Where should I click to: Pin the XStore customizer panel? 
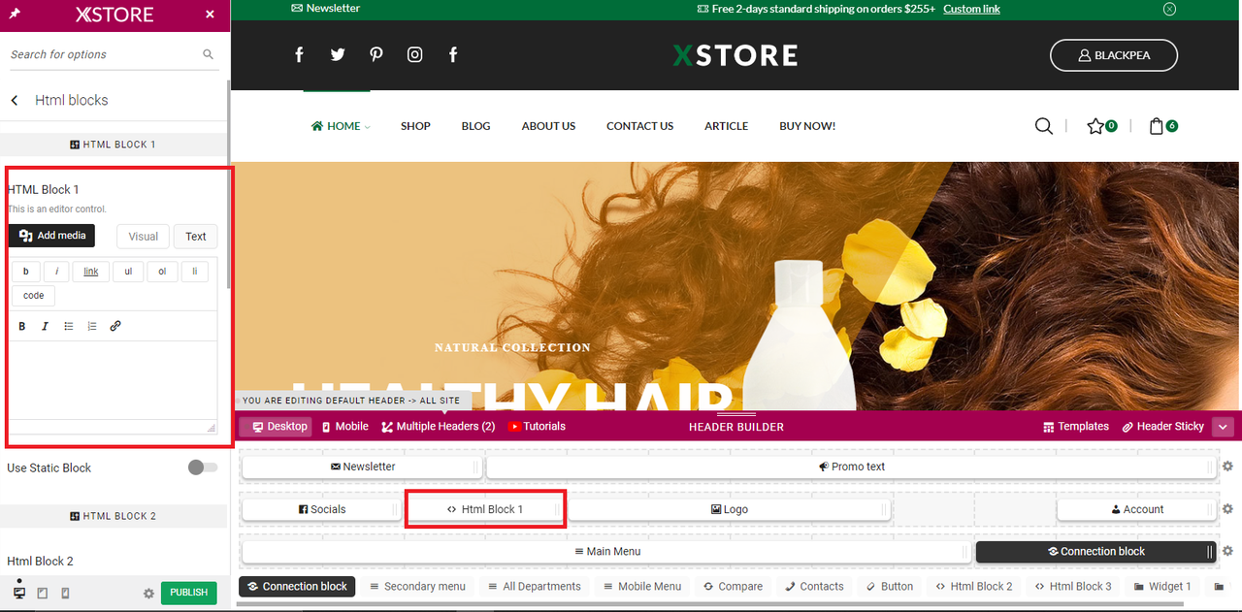click(15, 15)
